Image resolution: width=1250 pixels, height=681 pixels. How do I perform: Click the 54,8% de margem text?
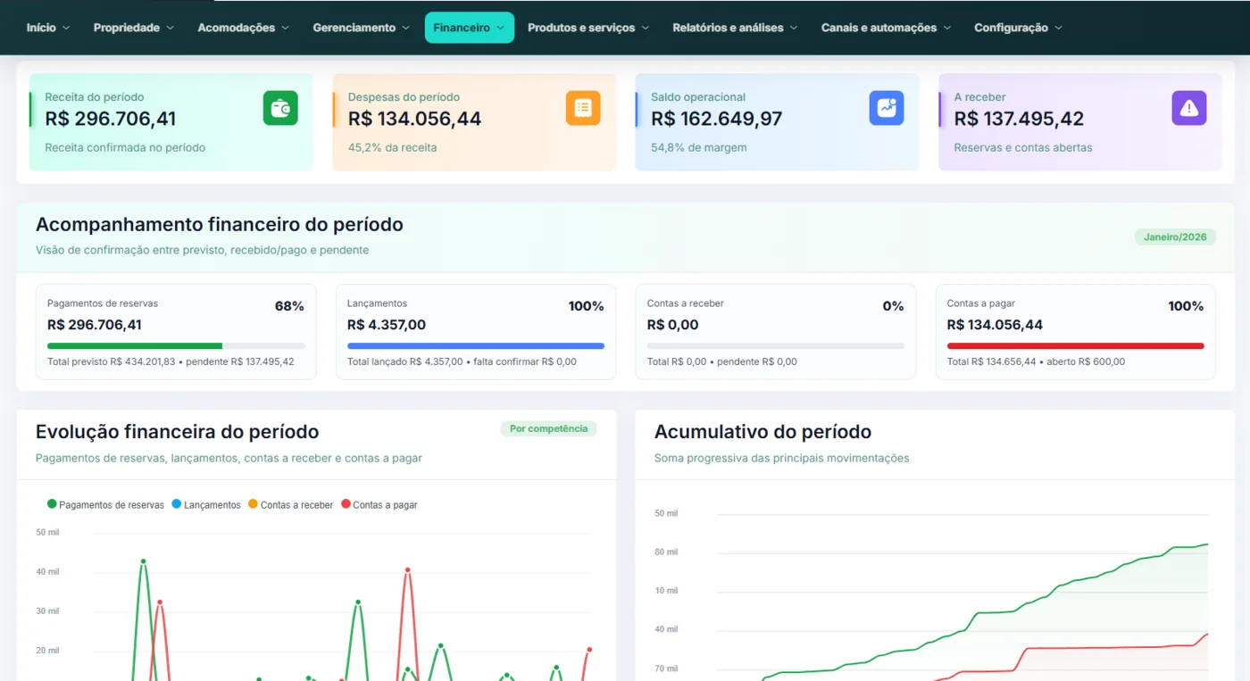coord(699,147)
